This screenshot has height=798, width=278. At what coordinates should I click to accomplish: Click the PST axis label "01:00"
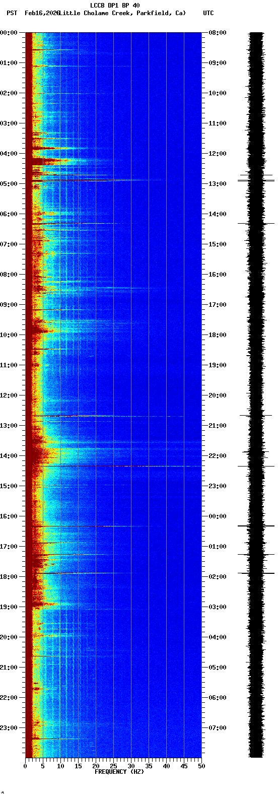click(x=9, y=63)
